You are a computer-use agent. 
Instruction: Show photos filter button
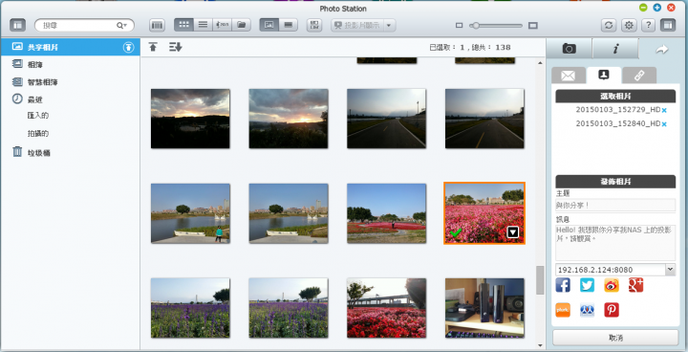tap(269, 25)
